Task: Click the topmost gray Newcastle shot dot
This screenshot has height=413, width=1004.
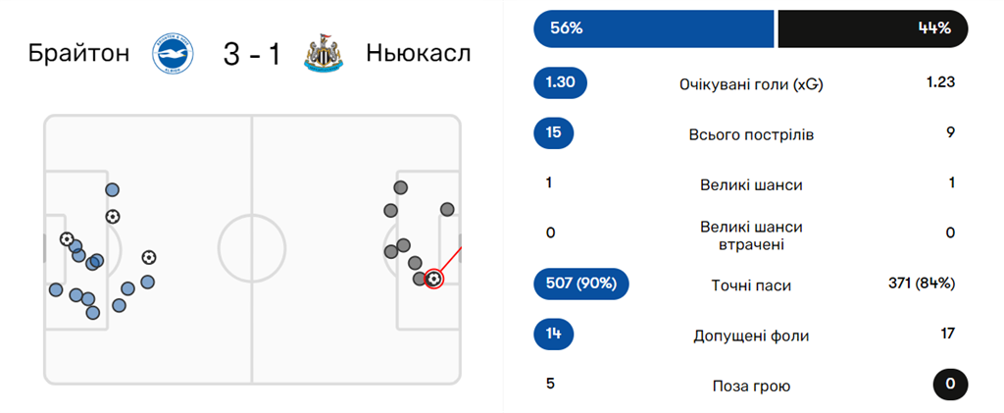Action: pos(400,187)
